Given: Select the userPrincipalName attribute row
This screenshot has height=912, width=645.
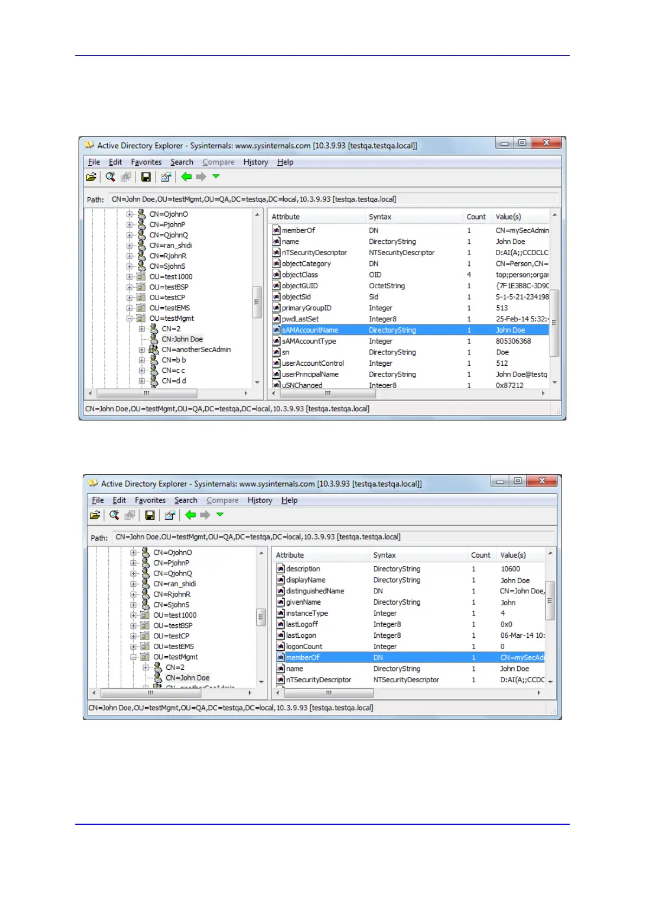Looking at the screenshot, I should point(310,374).
